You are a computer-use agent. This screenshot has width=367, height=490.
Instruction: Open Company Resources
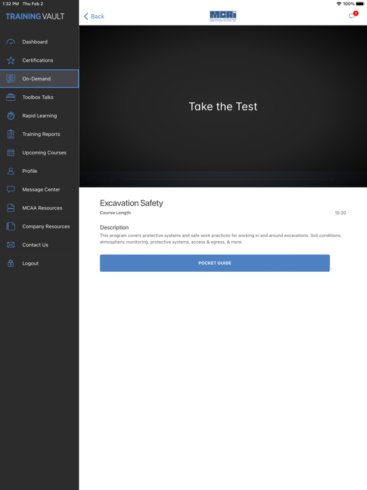pyautogui.click(x=40, y=226)
